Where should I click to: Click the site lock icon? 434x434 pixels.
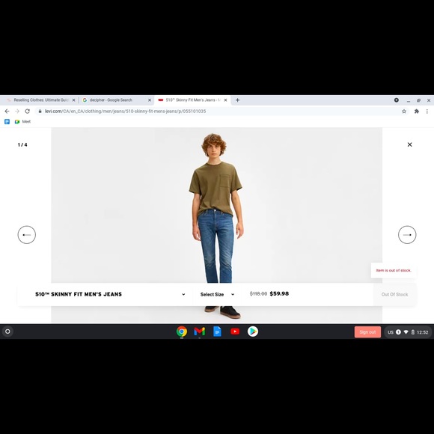40,111
